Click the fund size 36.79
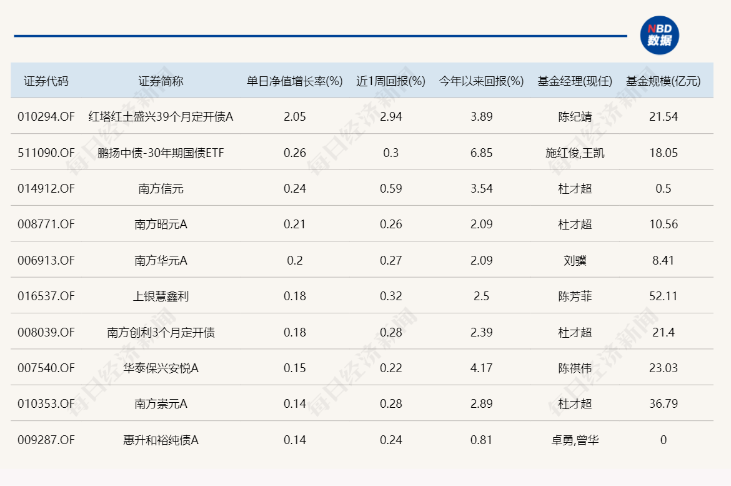This screenshot has width=731, height=486. click(x=664, y=403)
